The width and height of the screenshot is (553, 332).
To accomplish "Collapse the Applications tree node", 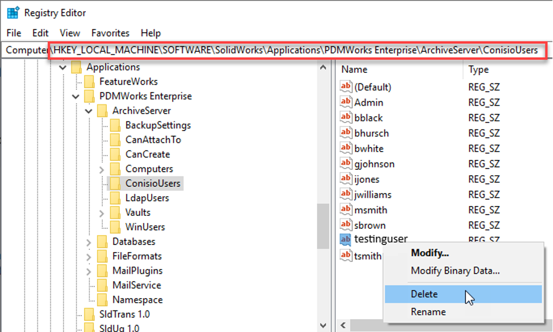I will pyautogui.click(x=63, y=68).
